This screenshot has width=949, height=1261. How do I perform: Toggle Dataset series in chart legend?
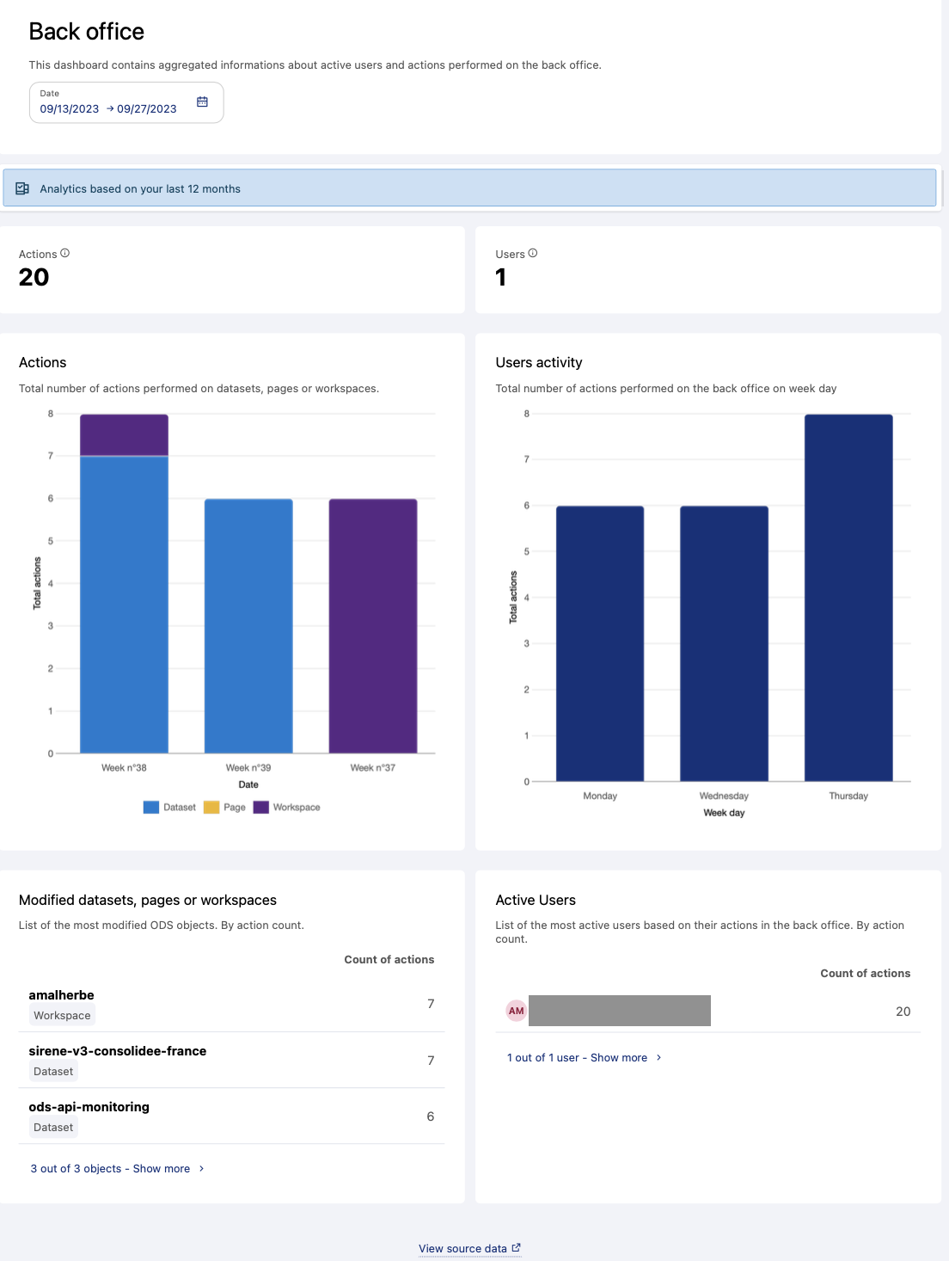tap(170, 808)
